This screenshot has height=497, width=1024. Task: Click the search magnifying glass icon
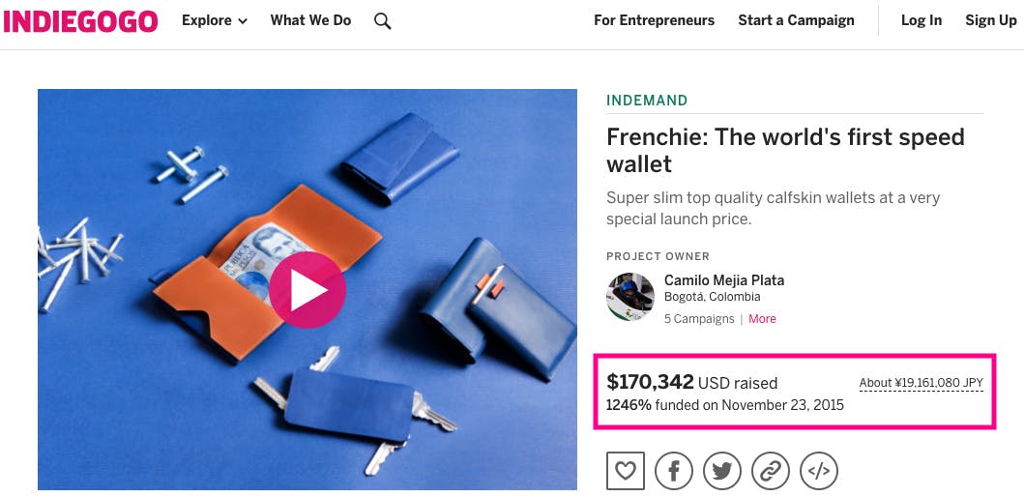pyautogui.click(x=383, y=20)
